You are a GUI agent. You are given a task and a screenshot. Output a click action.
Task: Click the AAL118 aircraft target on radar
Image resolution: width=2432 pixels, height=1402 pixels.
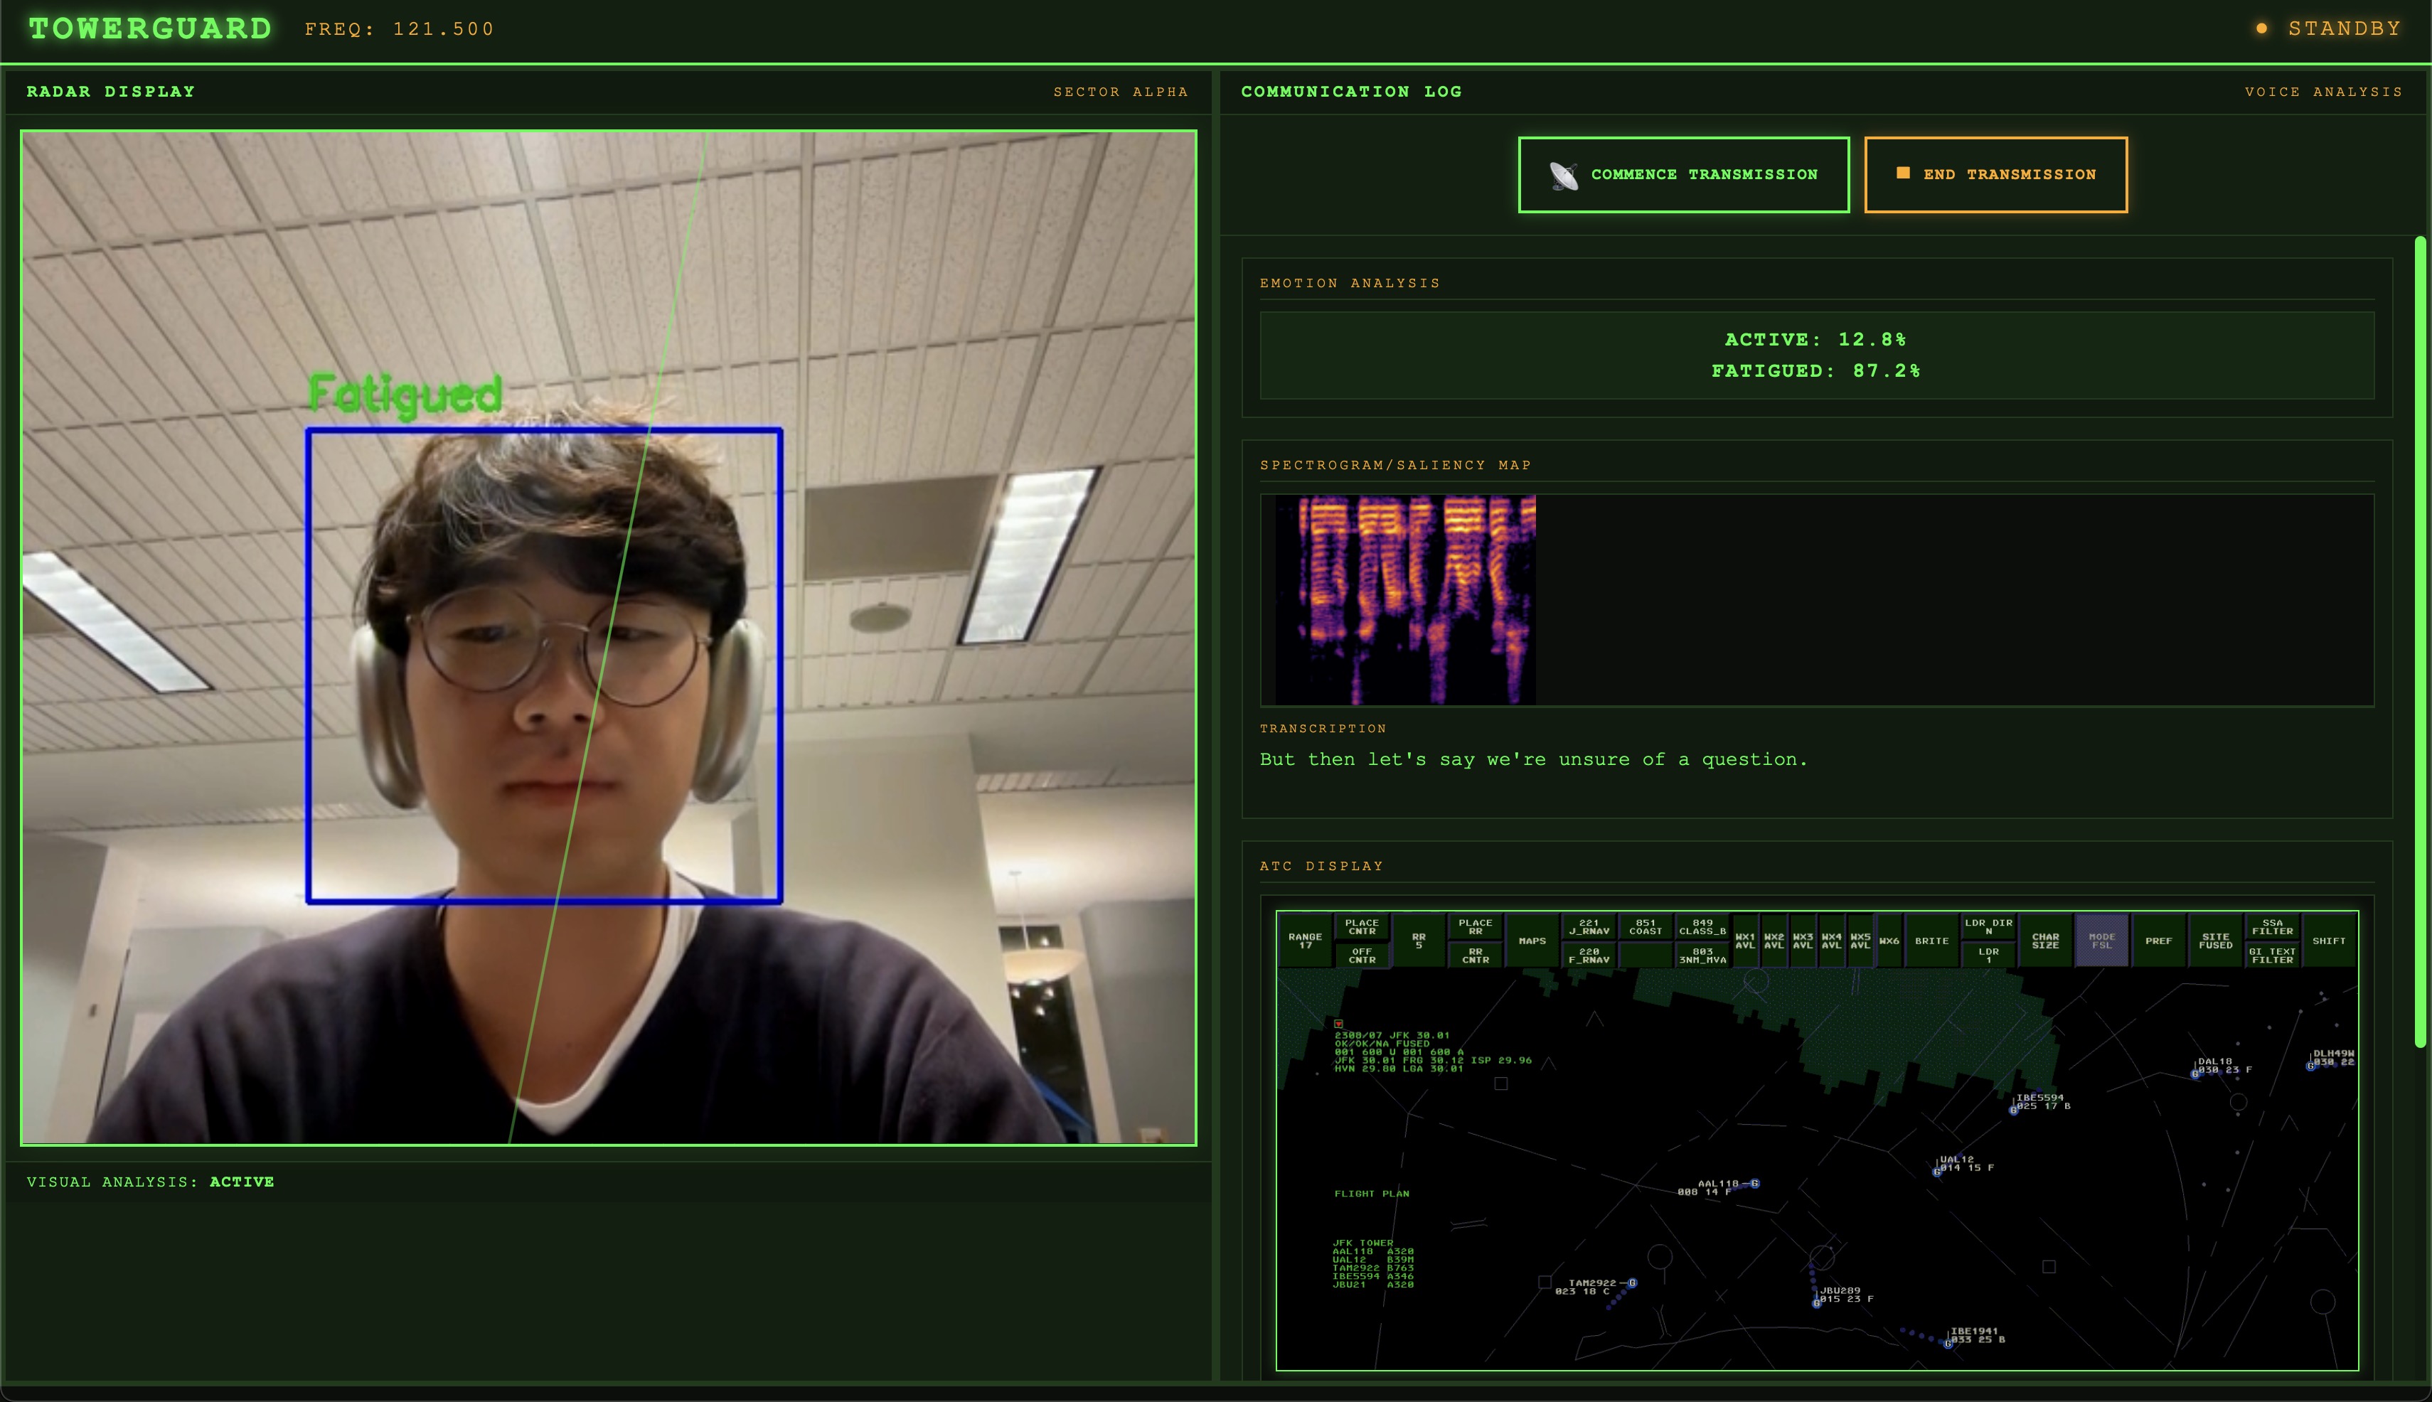tap(1754, 1184)
